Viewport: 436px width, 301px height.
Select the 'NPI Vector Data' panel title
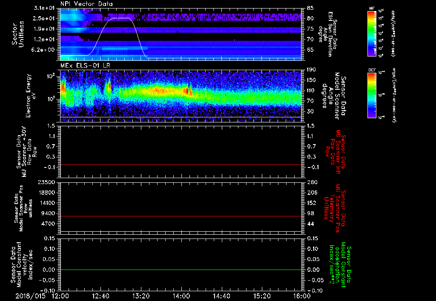86,4
